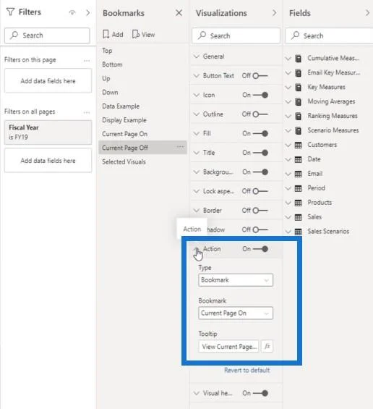Click the View bookmarks icon
373x409 pixels.
click(x=136, y=34)
